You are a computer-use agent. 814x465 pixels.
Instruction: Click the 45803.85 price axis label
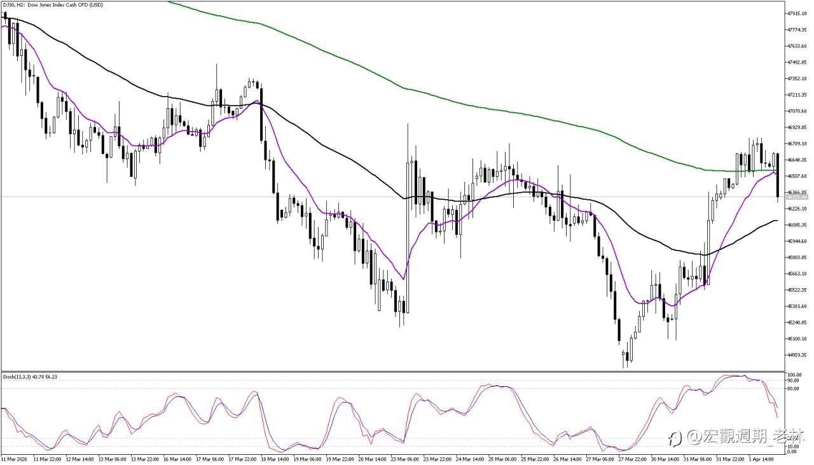click(x=797, y=258)
